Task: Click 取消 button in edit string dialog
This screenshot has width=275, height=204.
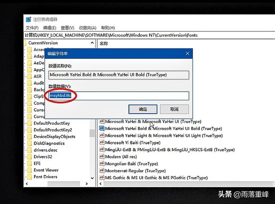Action: [x=174, y=109]
